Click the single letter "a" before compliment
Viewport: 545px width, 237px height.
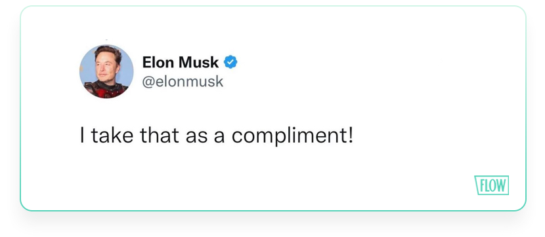[x=219, y=137]
